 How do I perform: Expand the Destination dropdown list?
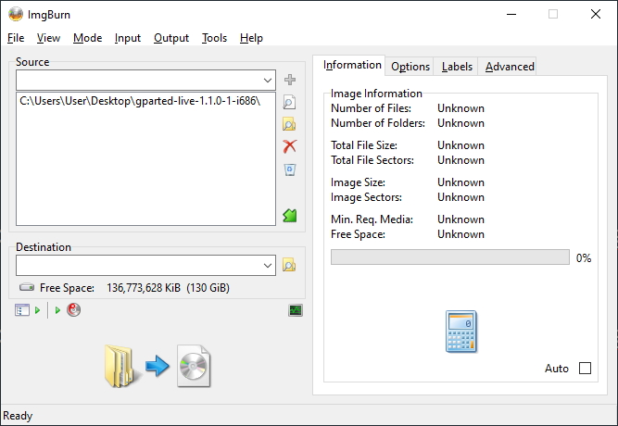pos(268,265)
